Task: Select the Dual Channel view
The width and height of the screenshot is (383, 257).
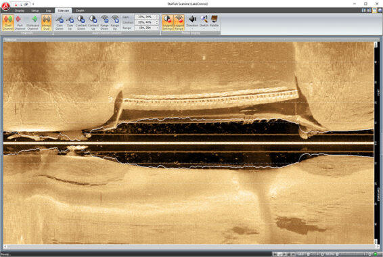Action: tap(8, 22)
